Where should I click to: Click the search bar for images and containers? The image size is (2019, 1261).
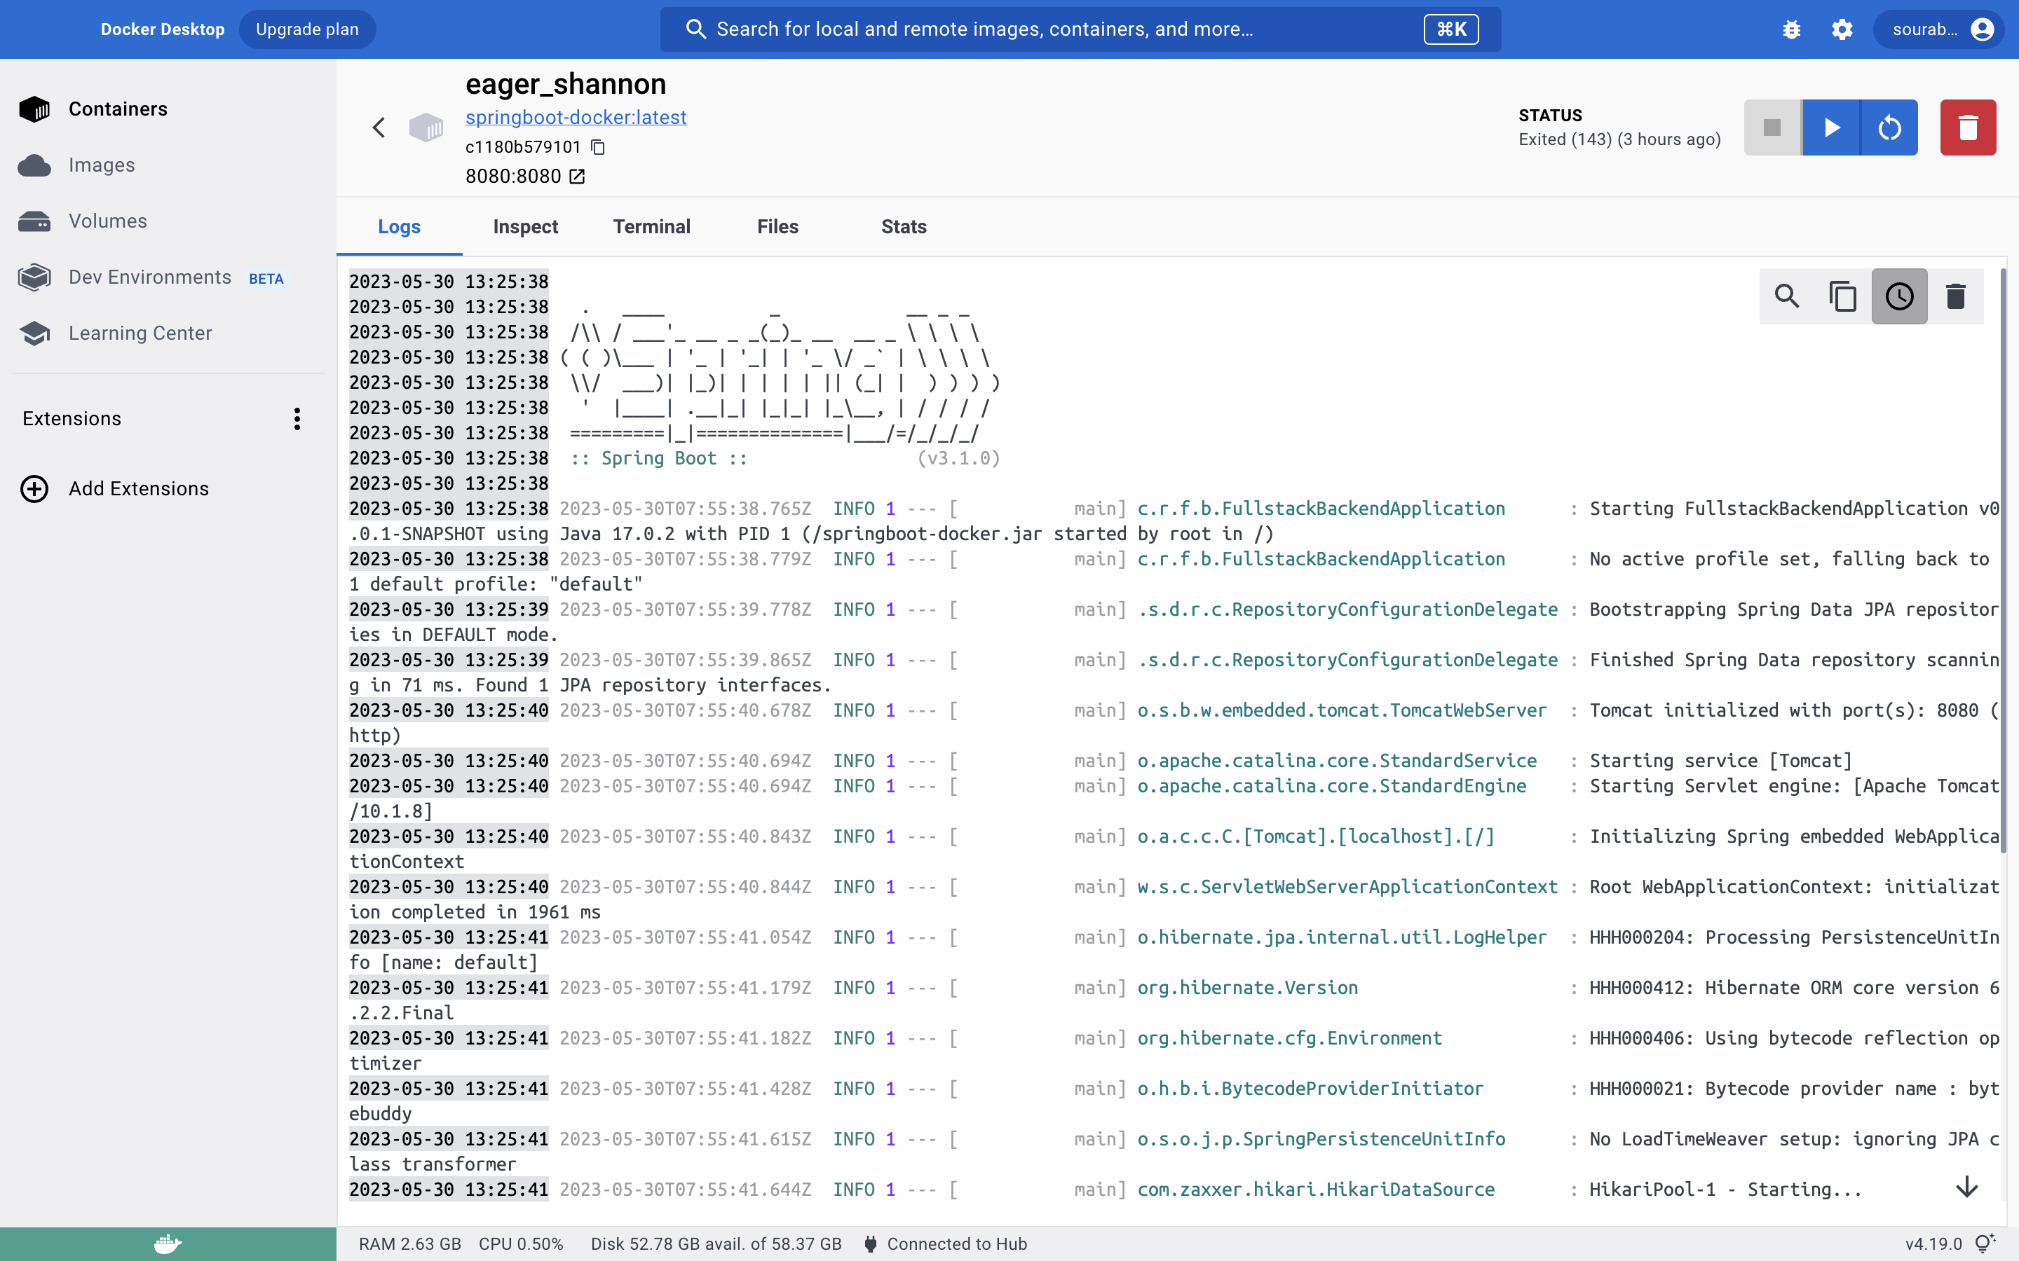[1080, 29]
